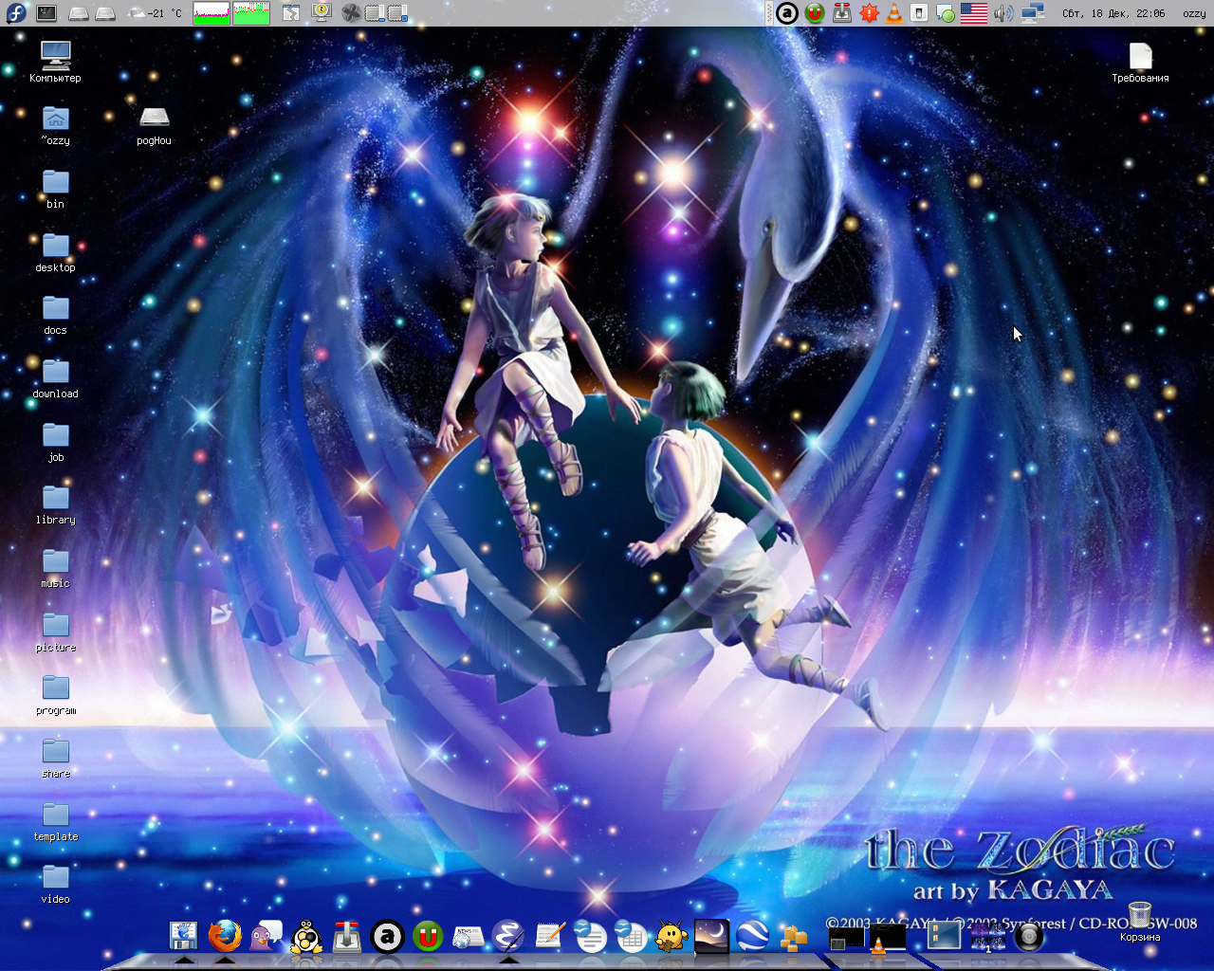Open the stacked boxes package dock icon
The height and width of the screenshot is (971, 1214).
point(793,939)
